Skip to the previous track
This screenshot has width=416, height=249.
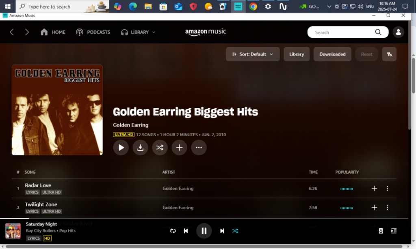click(x=186, y=231)
